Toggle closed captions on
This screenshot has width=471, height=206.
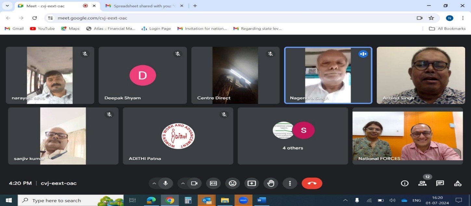tap(213, 183)
